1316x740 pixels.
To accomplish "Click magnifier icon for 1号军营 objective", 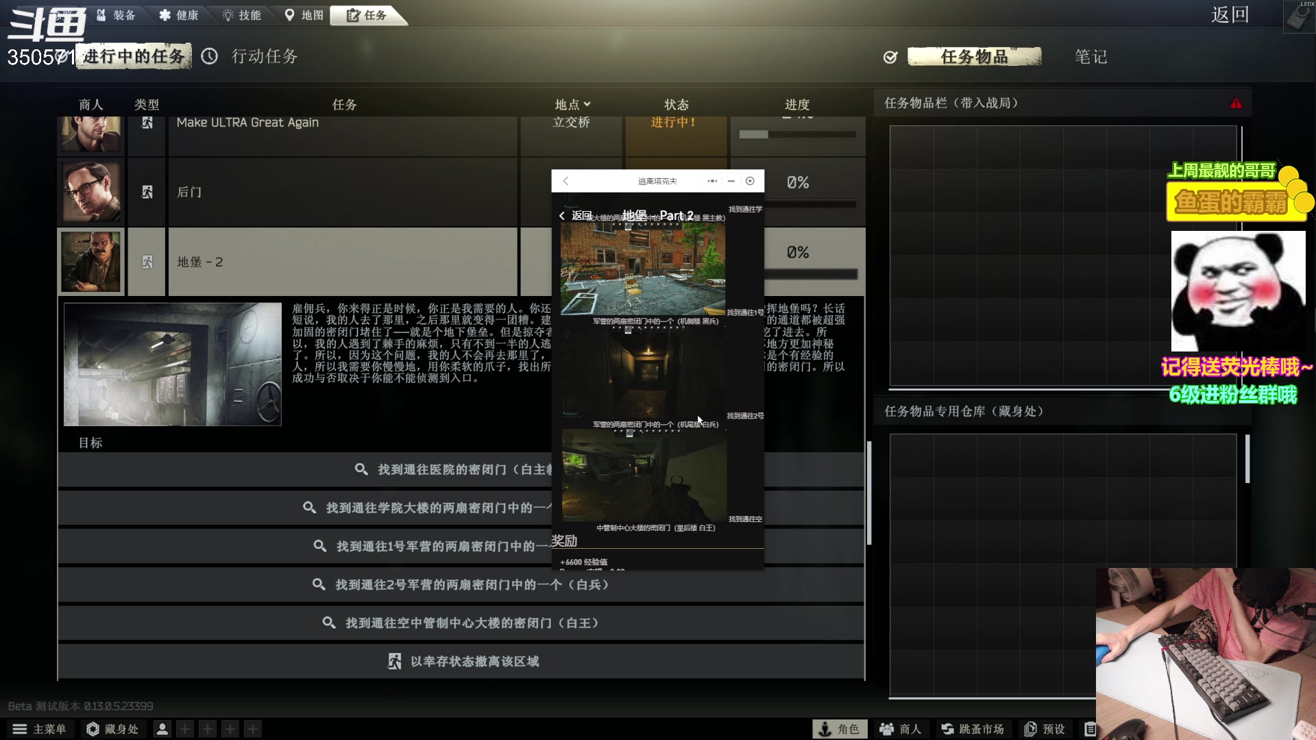I will click(x=319, y=546).
